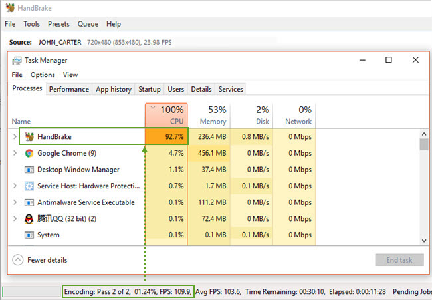Image resolution: width=432 pixels, height=300 pixels.
Task: Select the Google Chrome (9) row name
Action: click(x=67, y=153)
